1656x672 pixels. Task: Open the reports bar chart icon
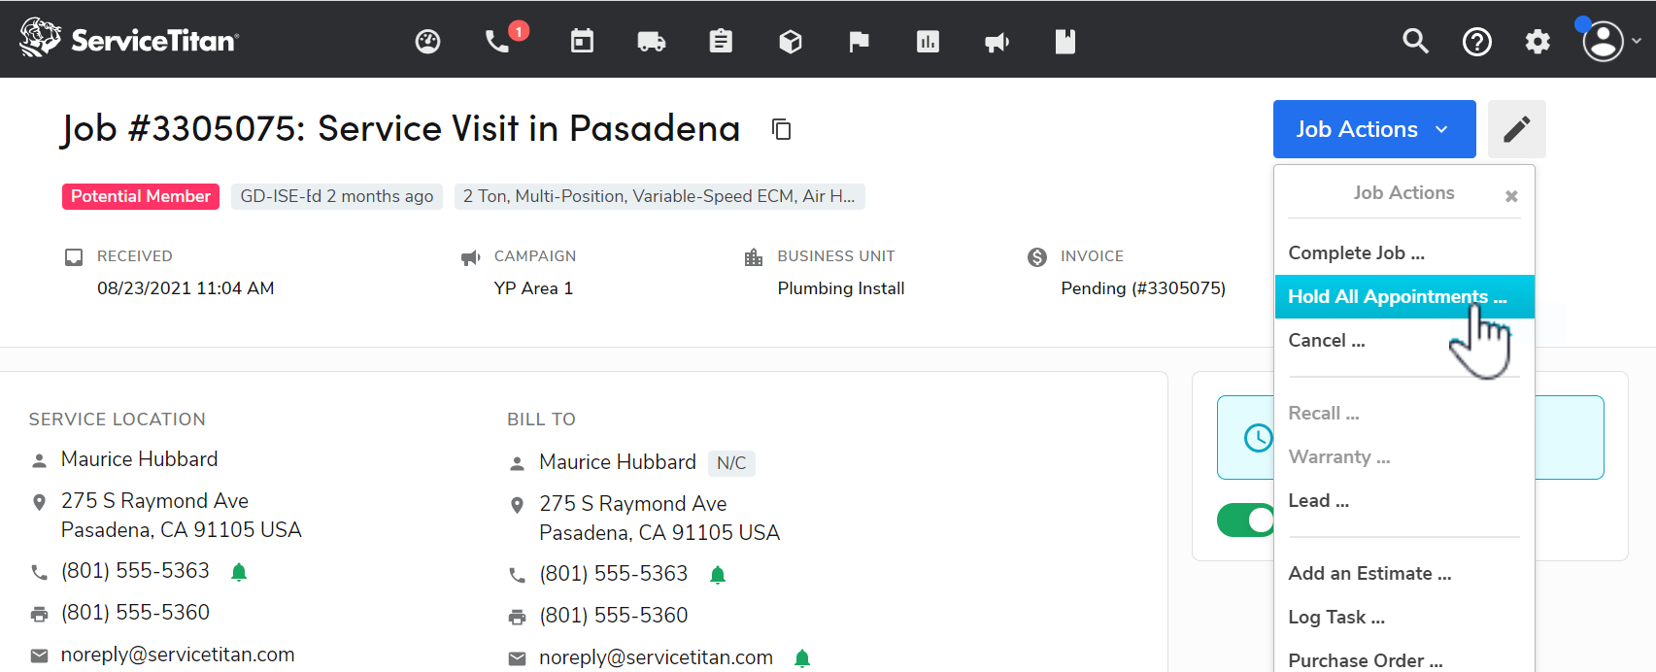[x=928, y=41]
